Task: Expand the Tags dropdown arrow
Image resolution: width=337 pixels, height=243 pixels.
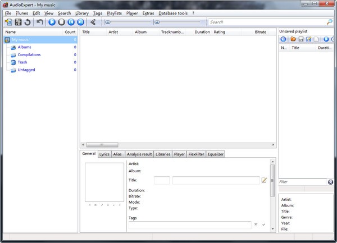Action: point(256,224)
